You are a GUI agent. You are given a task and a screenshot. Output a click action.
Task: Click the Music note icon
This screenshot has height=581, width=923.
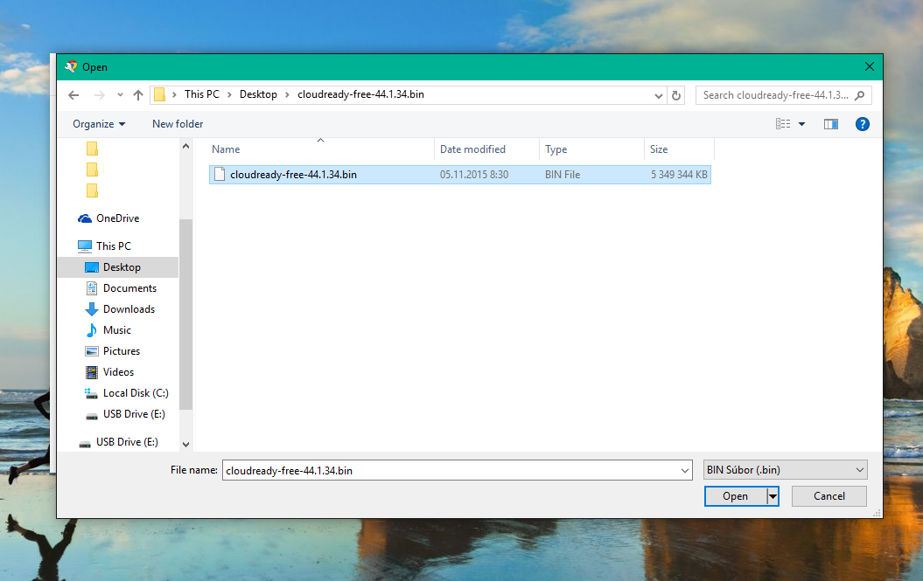click(x=91, y=330)
